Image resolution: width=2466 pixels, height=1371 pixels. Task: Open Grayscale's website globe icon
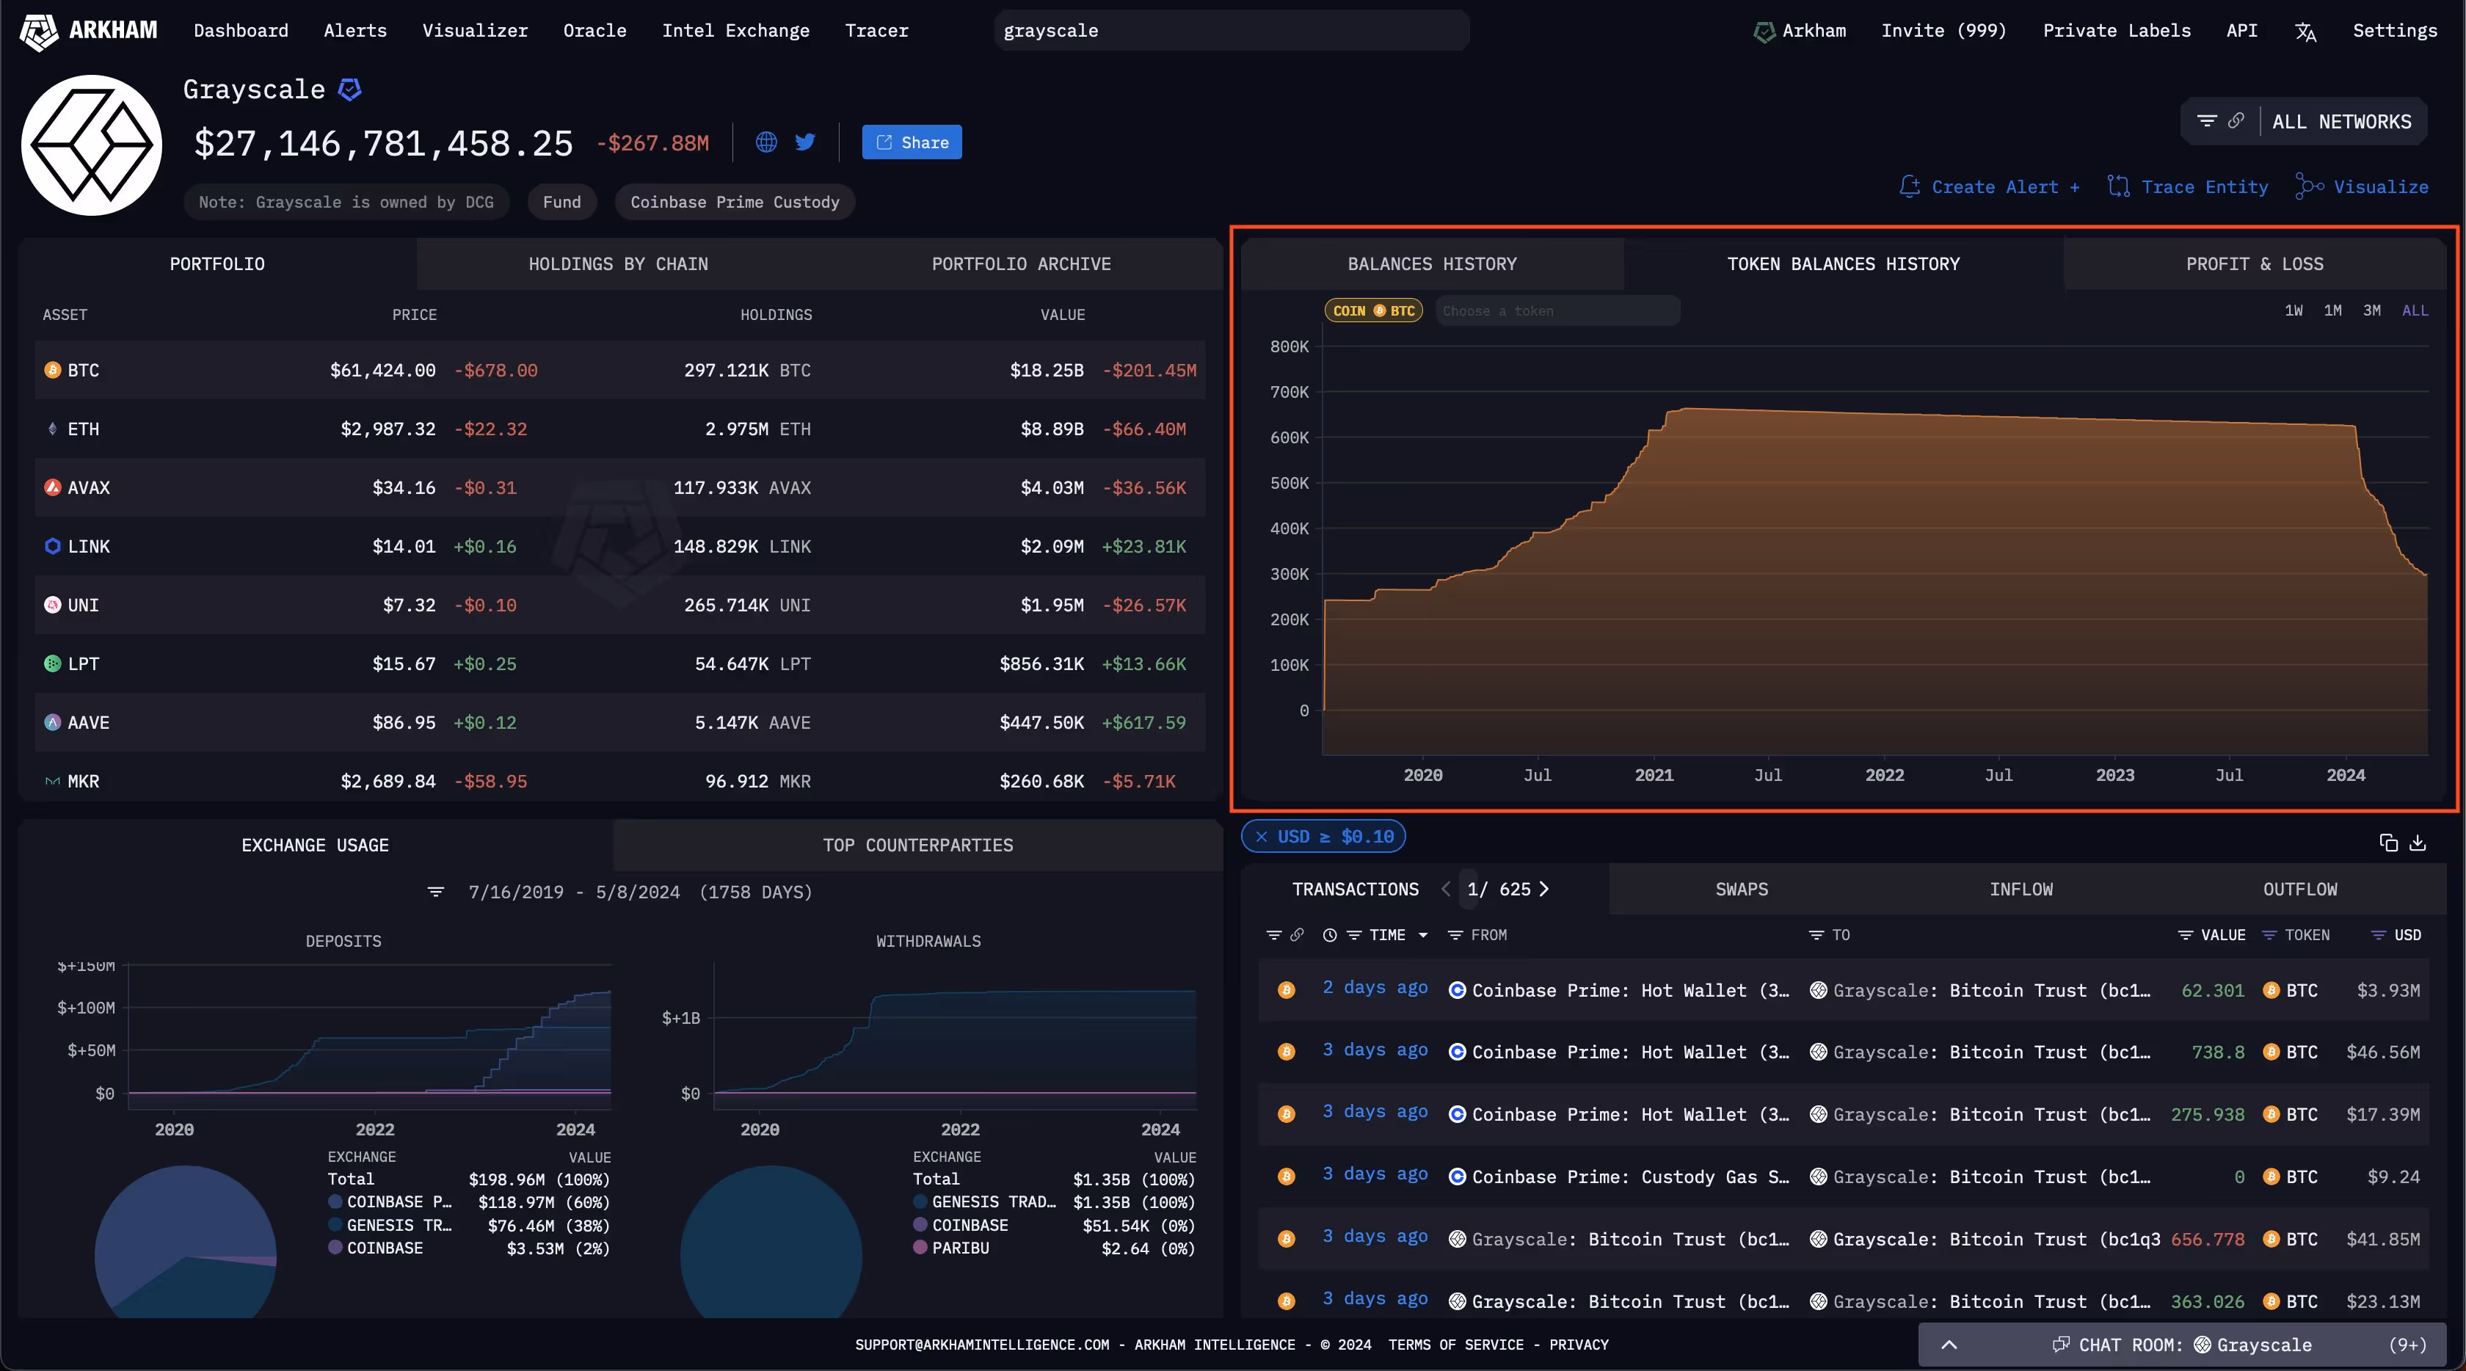point(765,142)
